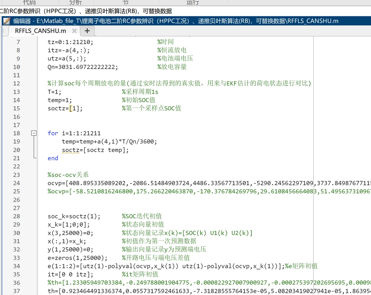Place cursor in 'T=1;' code
371x295 pixels.
pyautogui.click(x=54, y=92)
